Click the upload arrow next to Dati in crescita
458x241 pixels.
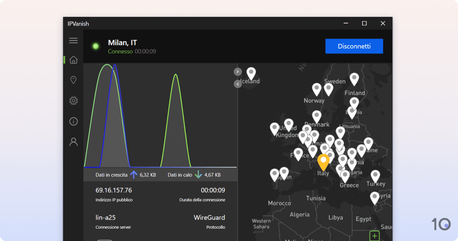(133, 174)
